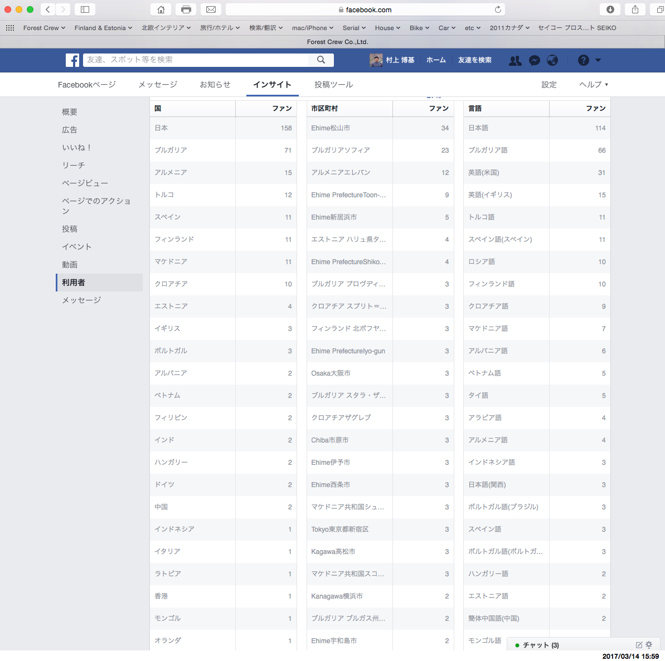The height and width of the screenshot is (661, 665).
Task: Expand the 検索/翻訳 bookmarks folder
Action: pyautogui.click(x=266, y=28)
